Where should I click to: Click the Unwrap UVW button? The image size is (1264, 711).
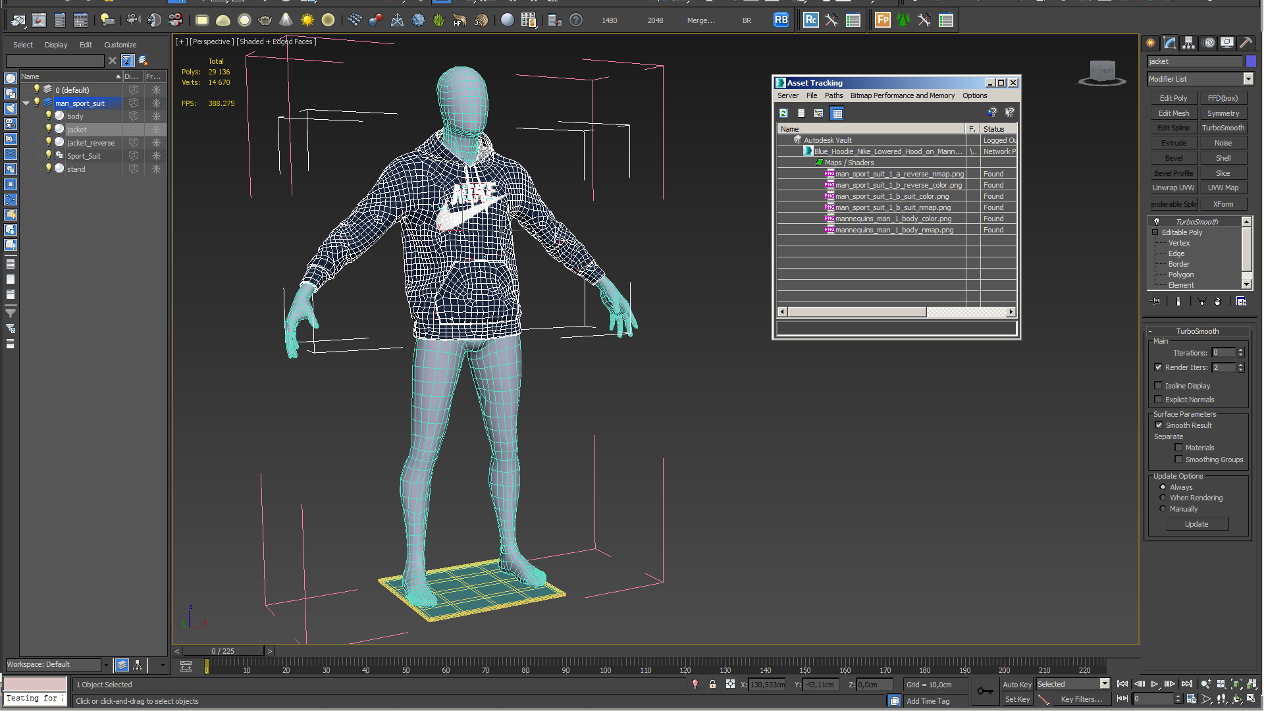pos(1172,188)
